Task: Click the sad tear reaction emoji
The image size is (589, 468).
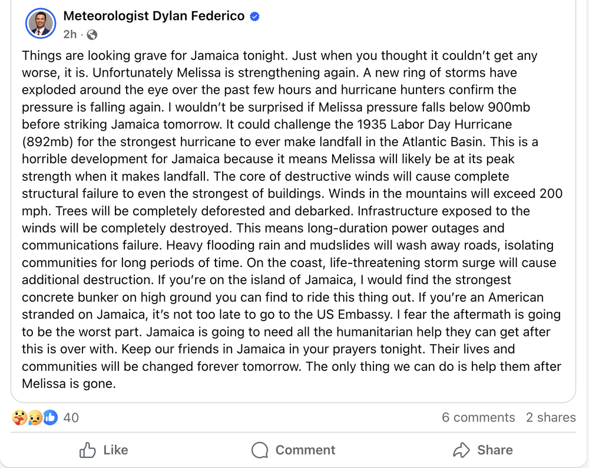Action: (x=34, y=417)
